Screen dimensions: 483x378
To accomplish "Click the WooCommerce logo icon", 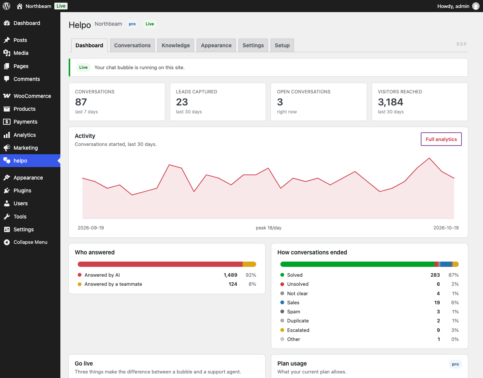I will (x=7, y=96).
